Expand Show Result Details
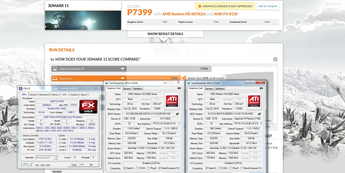Image resolution: width=345 pixels, height=173 pixels. coord(165,34)
